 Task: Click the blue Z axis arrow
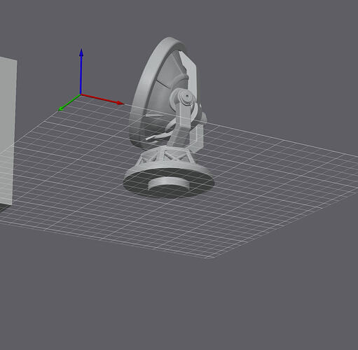coord(81,71)
